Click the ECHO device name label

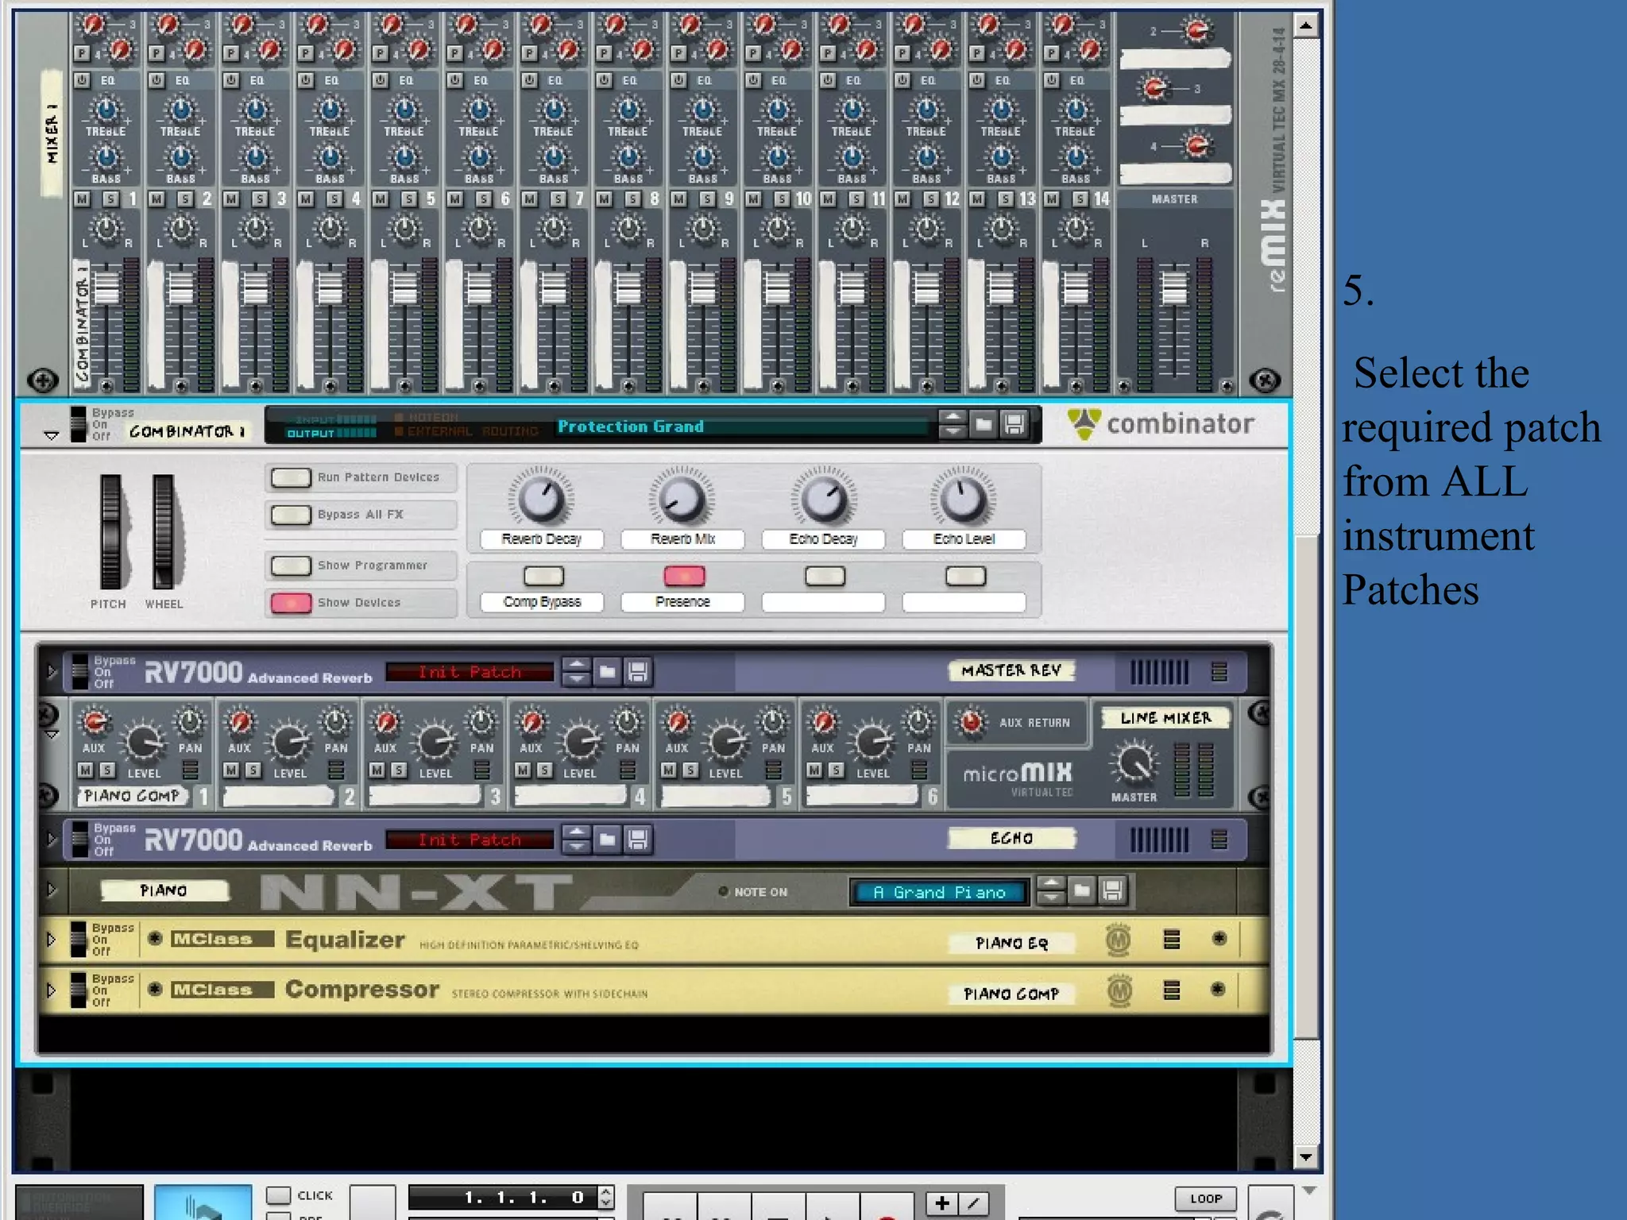[1011, 838]
